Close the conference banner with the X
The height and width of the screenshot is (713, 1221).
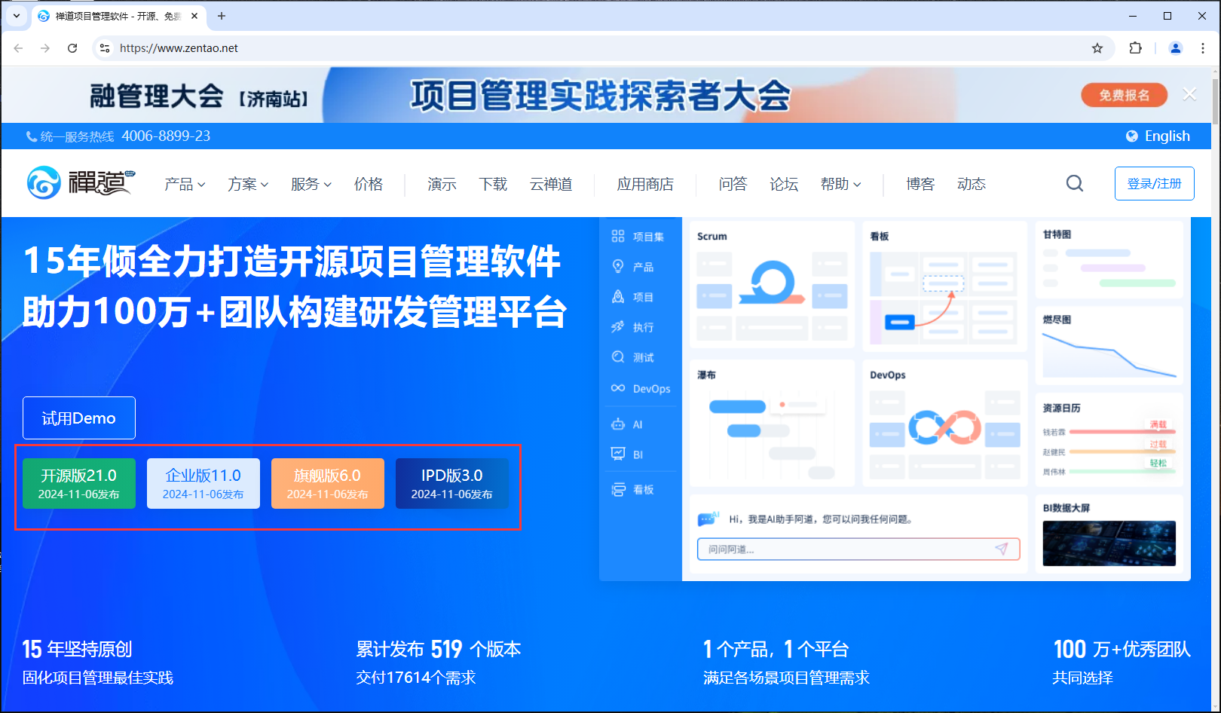pos(1189,94)
